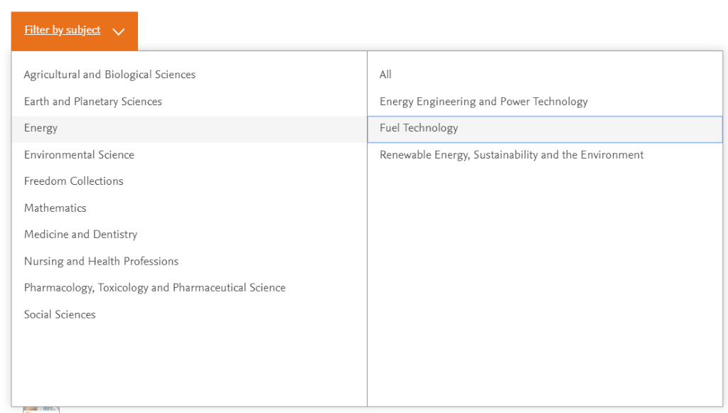Click the Filter by subject link text
728x413 pixels.
[63, 30]
